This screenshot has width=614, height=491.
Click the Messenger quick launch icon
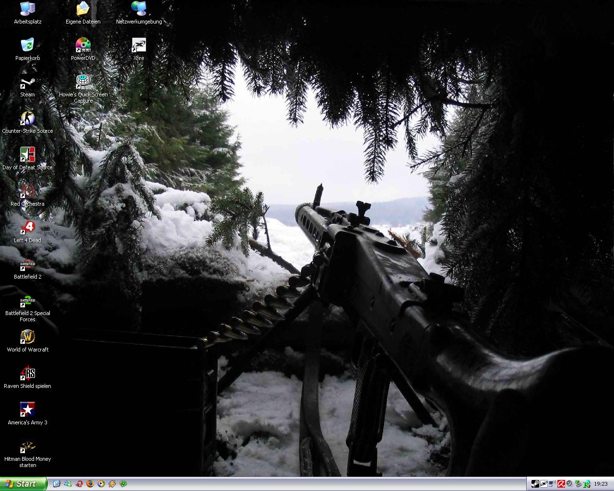[x=68, y=484]
